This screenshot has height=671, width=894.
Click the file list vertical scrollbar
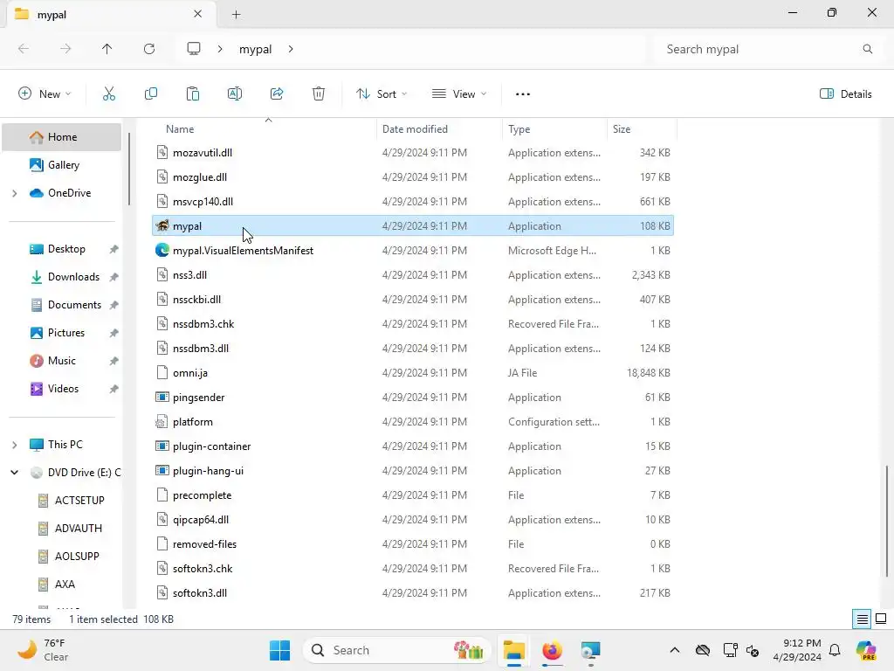pyautogui.click(x=886, y=521)
